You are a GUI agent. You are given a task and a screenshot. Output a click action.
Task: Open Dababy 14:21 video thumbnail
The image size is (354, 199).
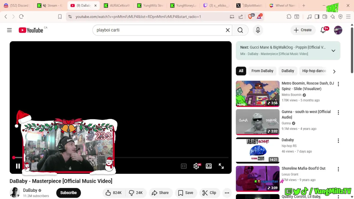click(x=257, y=150)
